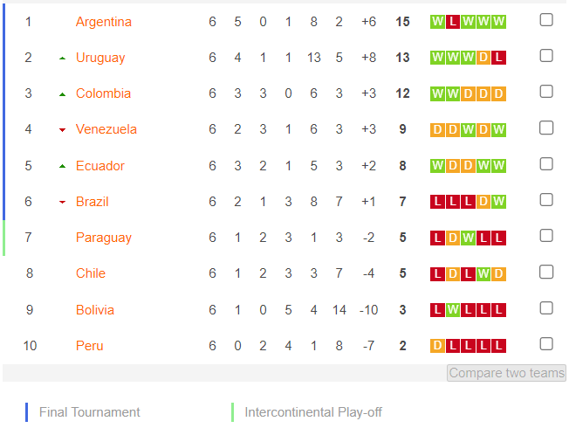Click the red down arrow beside Brazil

(63, 202)
